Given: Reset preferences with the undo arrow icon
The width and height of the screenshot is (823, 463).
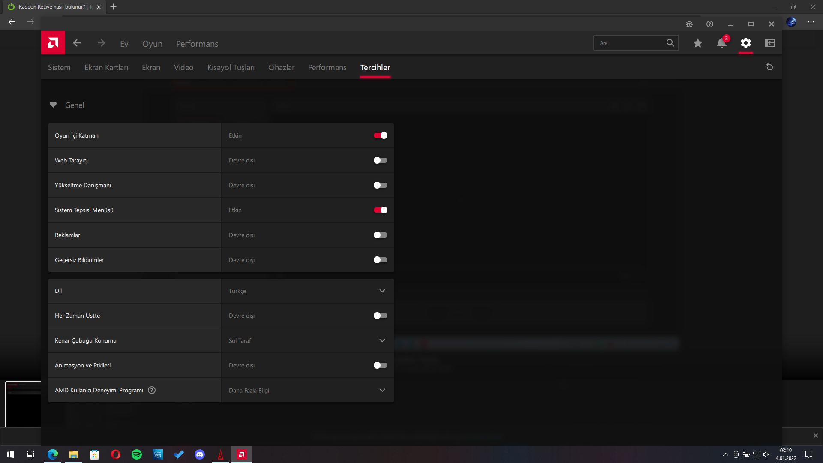Looking at the screenshot, I should tap(769, 67).
